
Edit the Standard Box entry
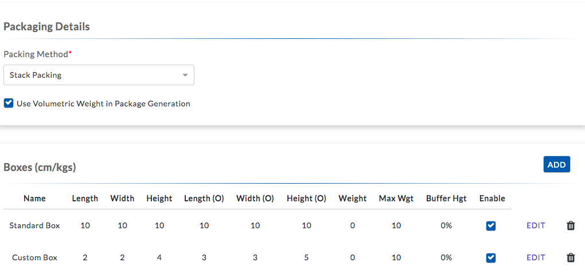point(536,225)
